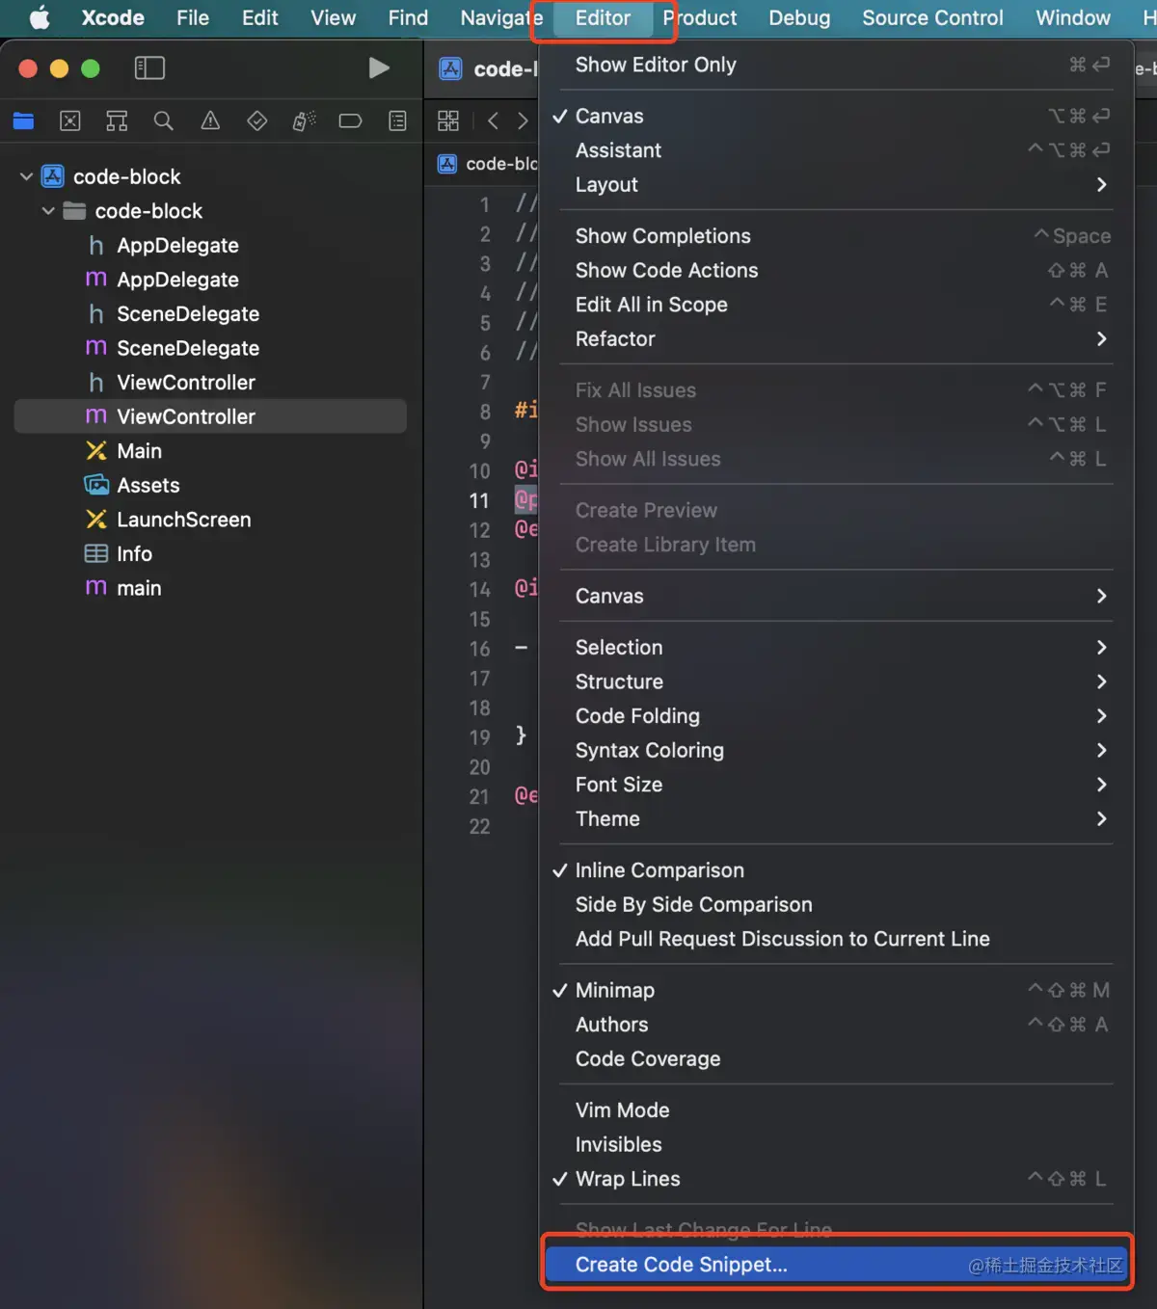Expand the Layout submenu
This screenshot has width=1157, height=1309.
(x=836, y=185)
